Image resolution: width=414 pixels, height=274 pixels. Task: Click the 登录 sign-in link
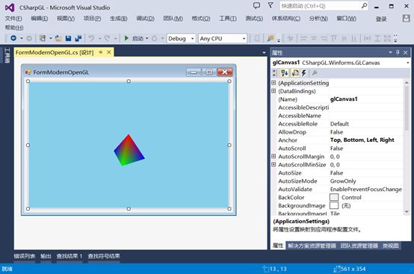pyautogui.click(x=381, y=19)
